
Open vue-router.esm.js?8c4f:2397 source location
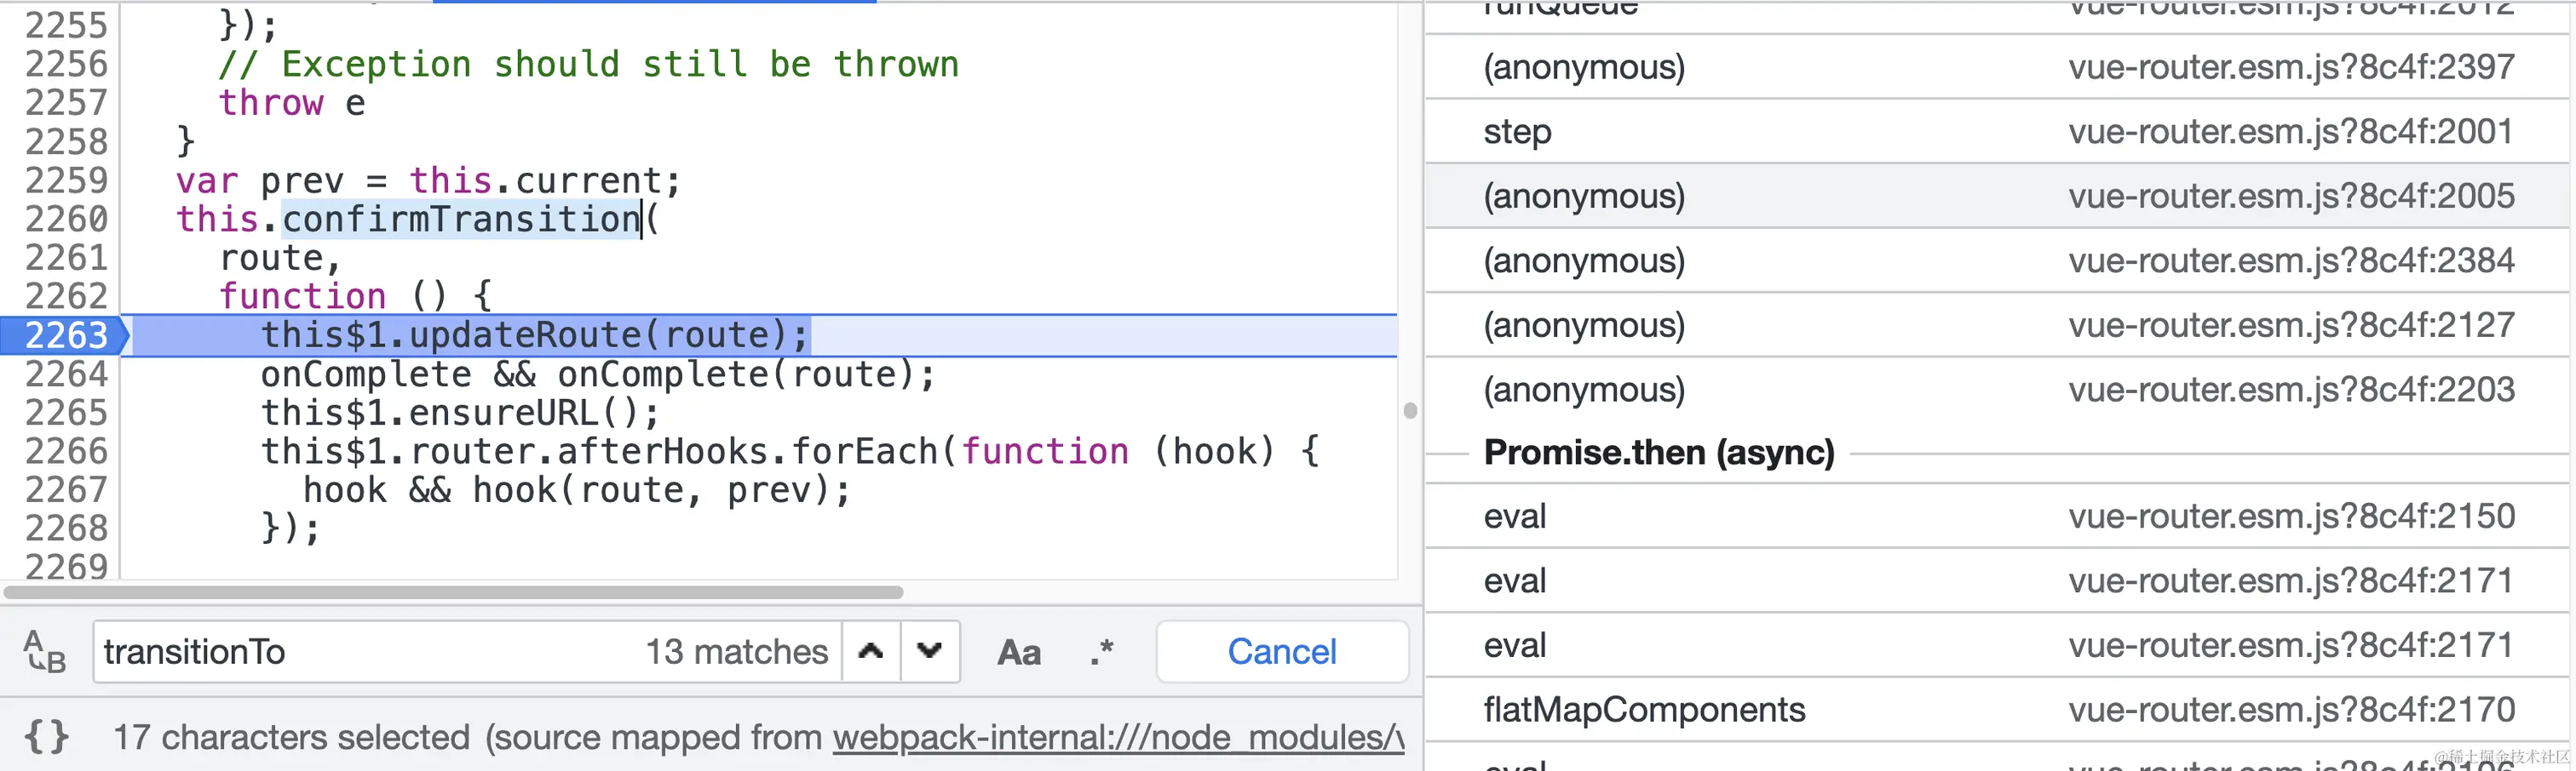2290,67
